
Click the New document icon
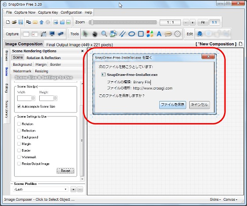[8, 22]
